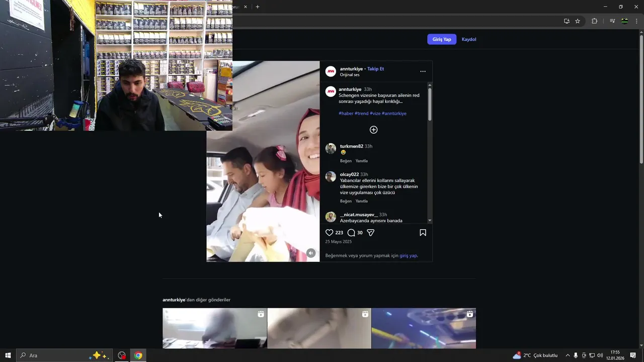The width and height of the screenshot is (644, 362).
Task: Open the second related reel thumbnail
Action: click(x=319, y=328)
